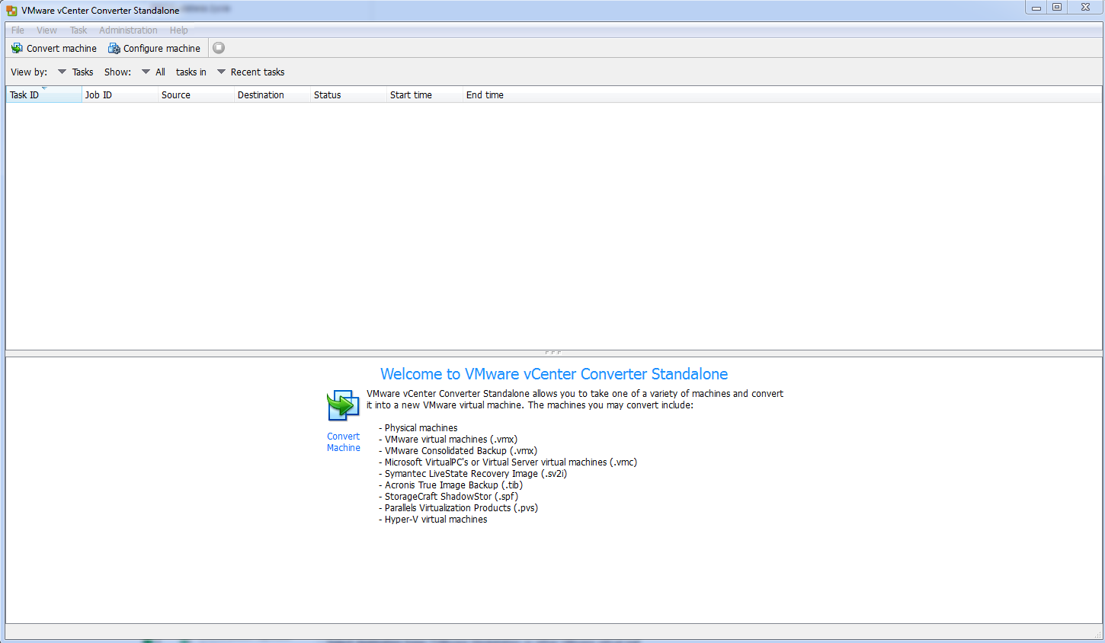Open the View menu
The width and height of the screenshot is (1105, 643).
(46, 30)
